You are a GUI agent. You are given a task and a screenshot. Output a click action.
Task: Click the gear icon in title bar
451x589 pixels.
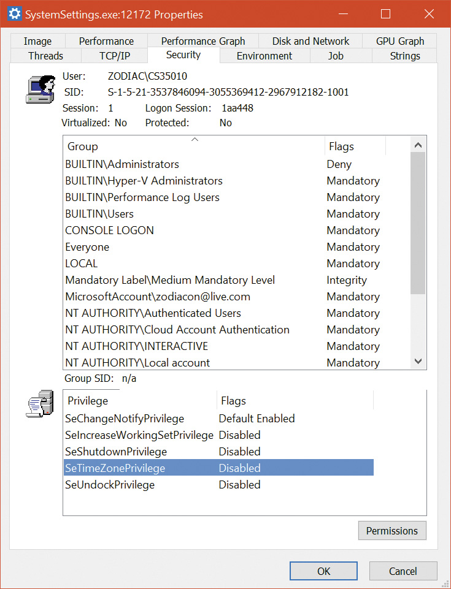[13, 14]
